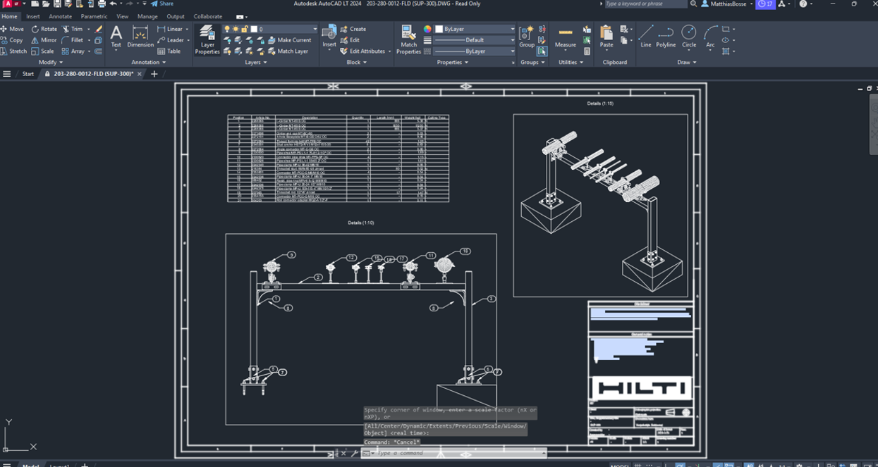Select the Scale tool

click(42, 51)
